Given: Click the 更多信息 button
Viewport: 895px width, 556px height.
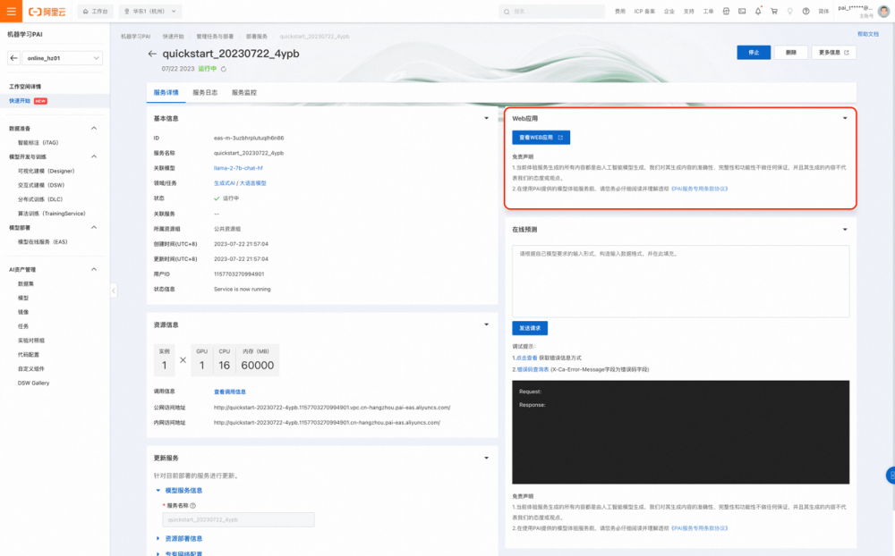Looking at the screenshot, I should pyautogui.click(x=834, y=53).
